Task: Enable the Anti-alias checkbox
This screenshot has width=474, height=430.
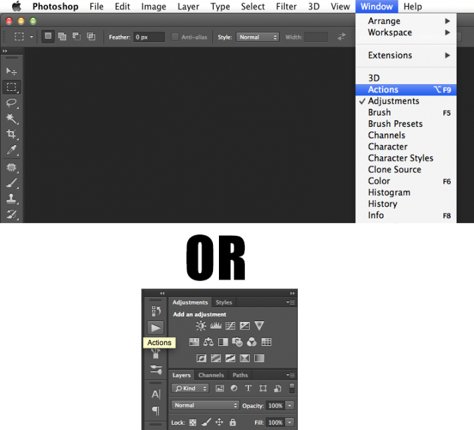Action: [175, 37]
